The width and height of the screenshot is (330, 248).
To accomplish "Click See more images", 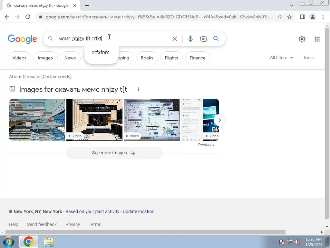I will point(114,153).
